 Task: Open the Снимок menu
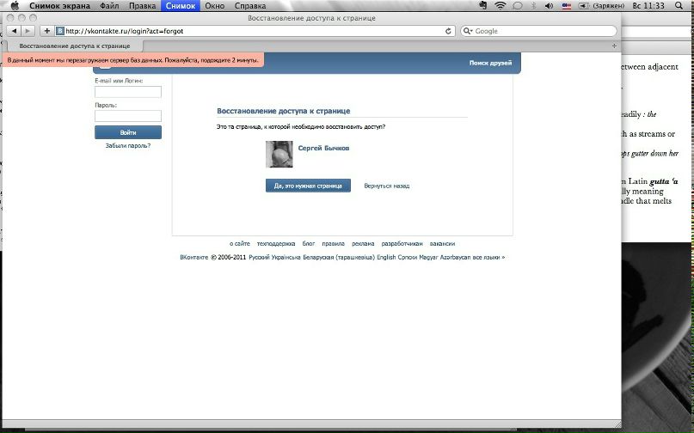(181, 6)
